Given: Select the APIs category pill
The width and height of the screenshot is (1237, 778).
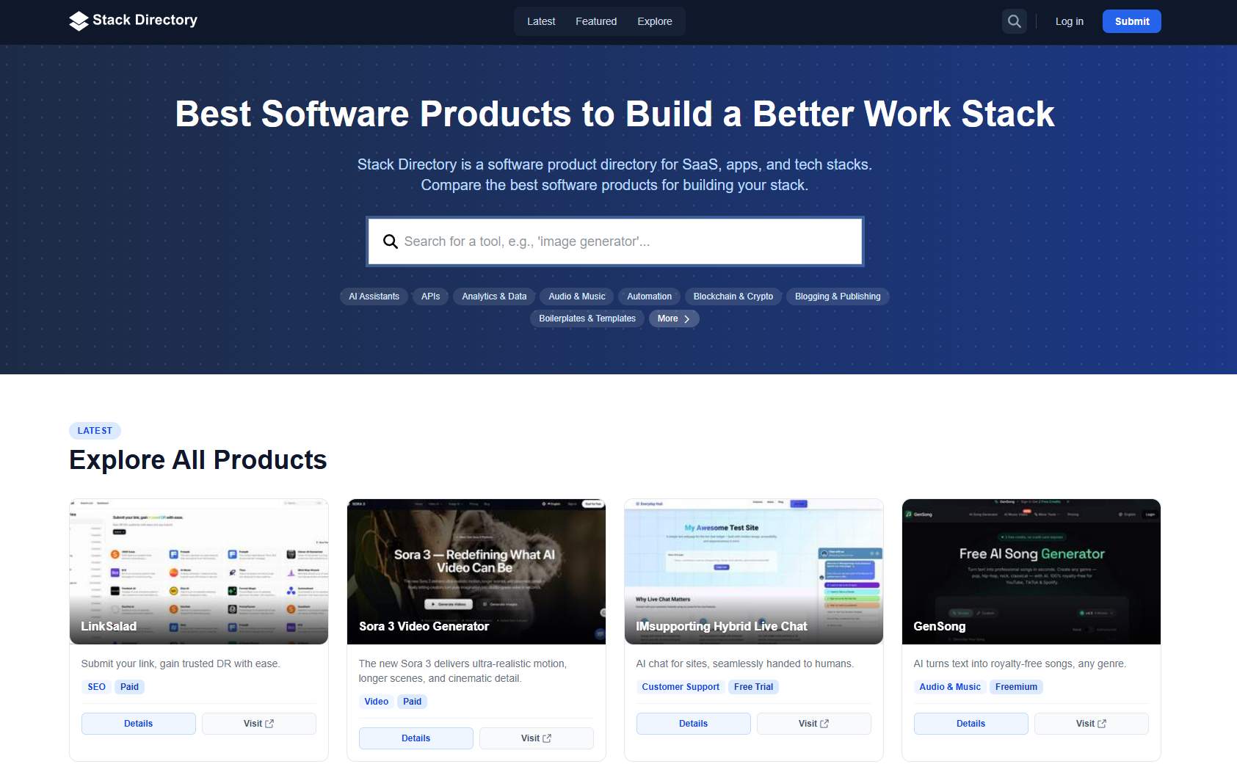Looking at the screenshot, I should coord(430,297).
